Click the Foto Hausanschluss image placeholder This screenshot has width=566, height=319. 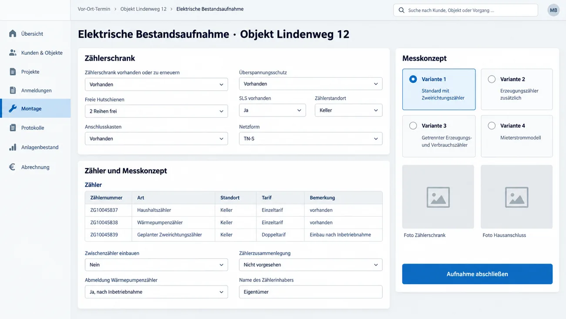[517, 197]
